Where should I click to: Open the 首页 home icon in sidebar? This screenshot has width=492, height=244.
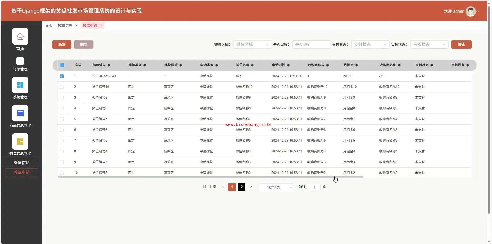[20, 36]
